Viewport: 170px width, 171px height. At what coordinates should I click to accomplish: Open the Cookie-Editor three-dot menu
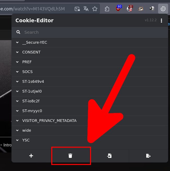[161, 21]
